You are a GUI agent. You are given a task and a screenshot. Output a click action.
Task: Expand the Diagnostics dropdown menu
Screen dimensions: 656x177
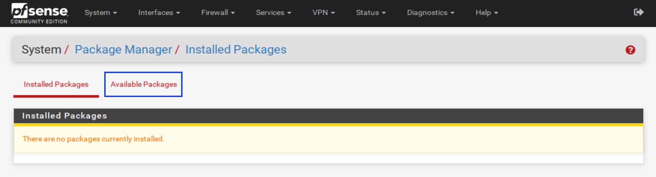(431, 13)
